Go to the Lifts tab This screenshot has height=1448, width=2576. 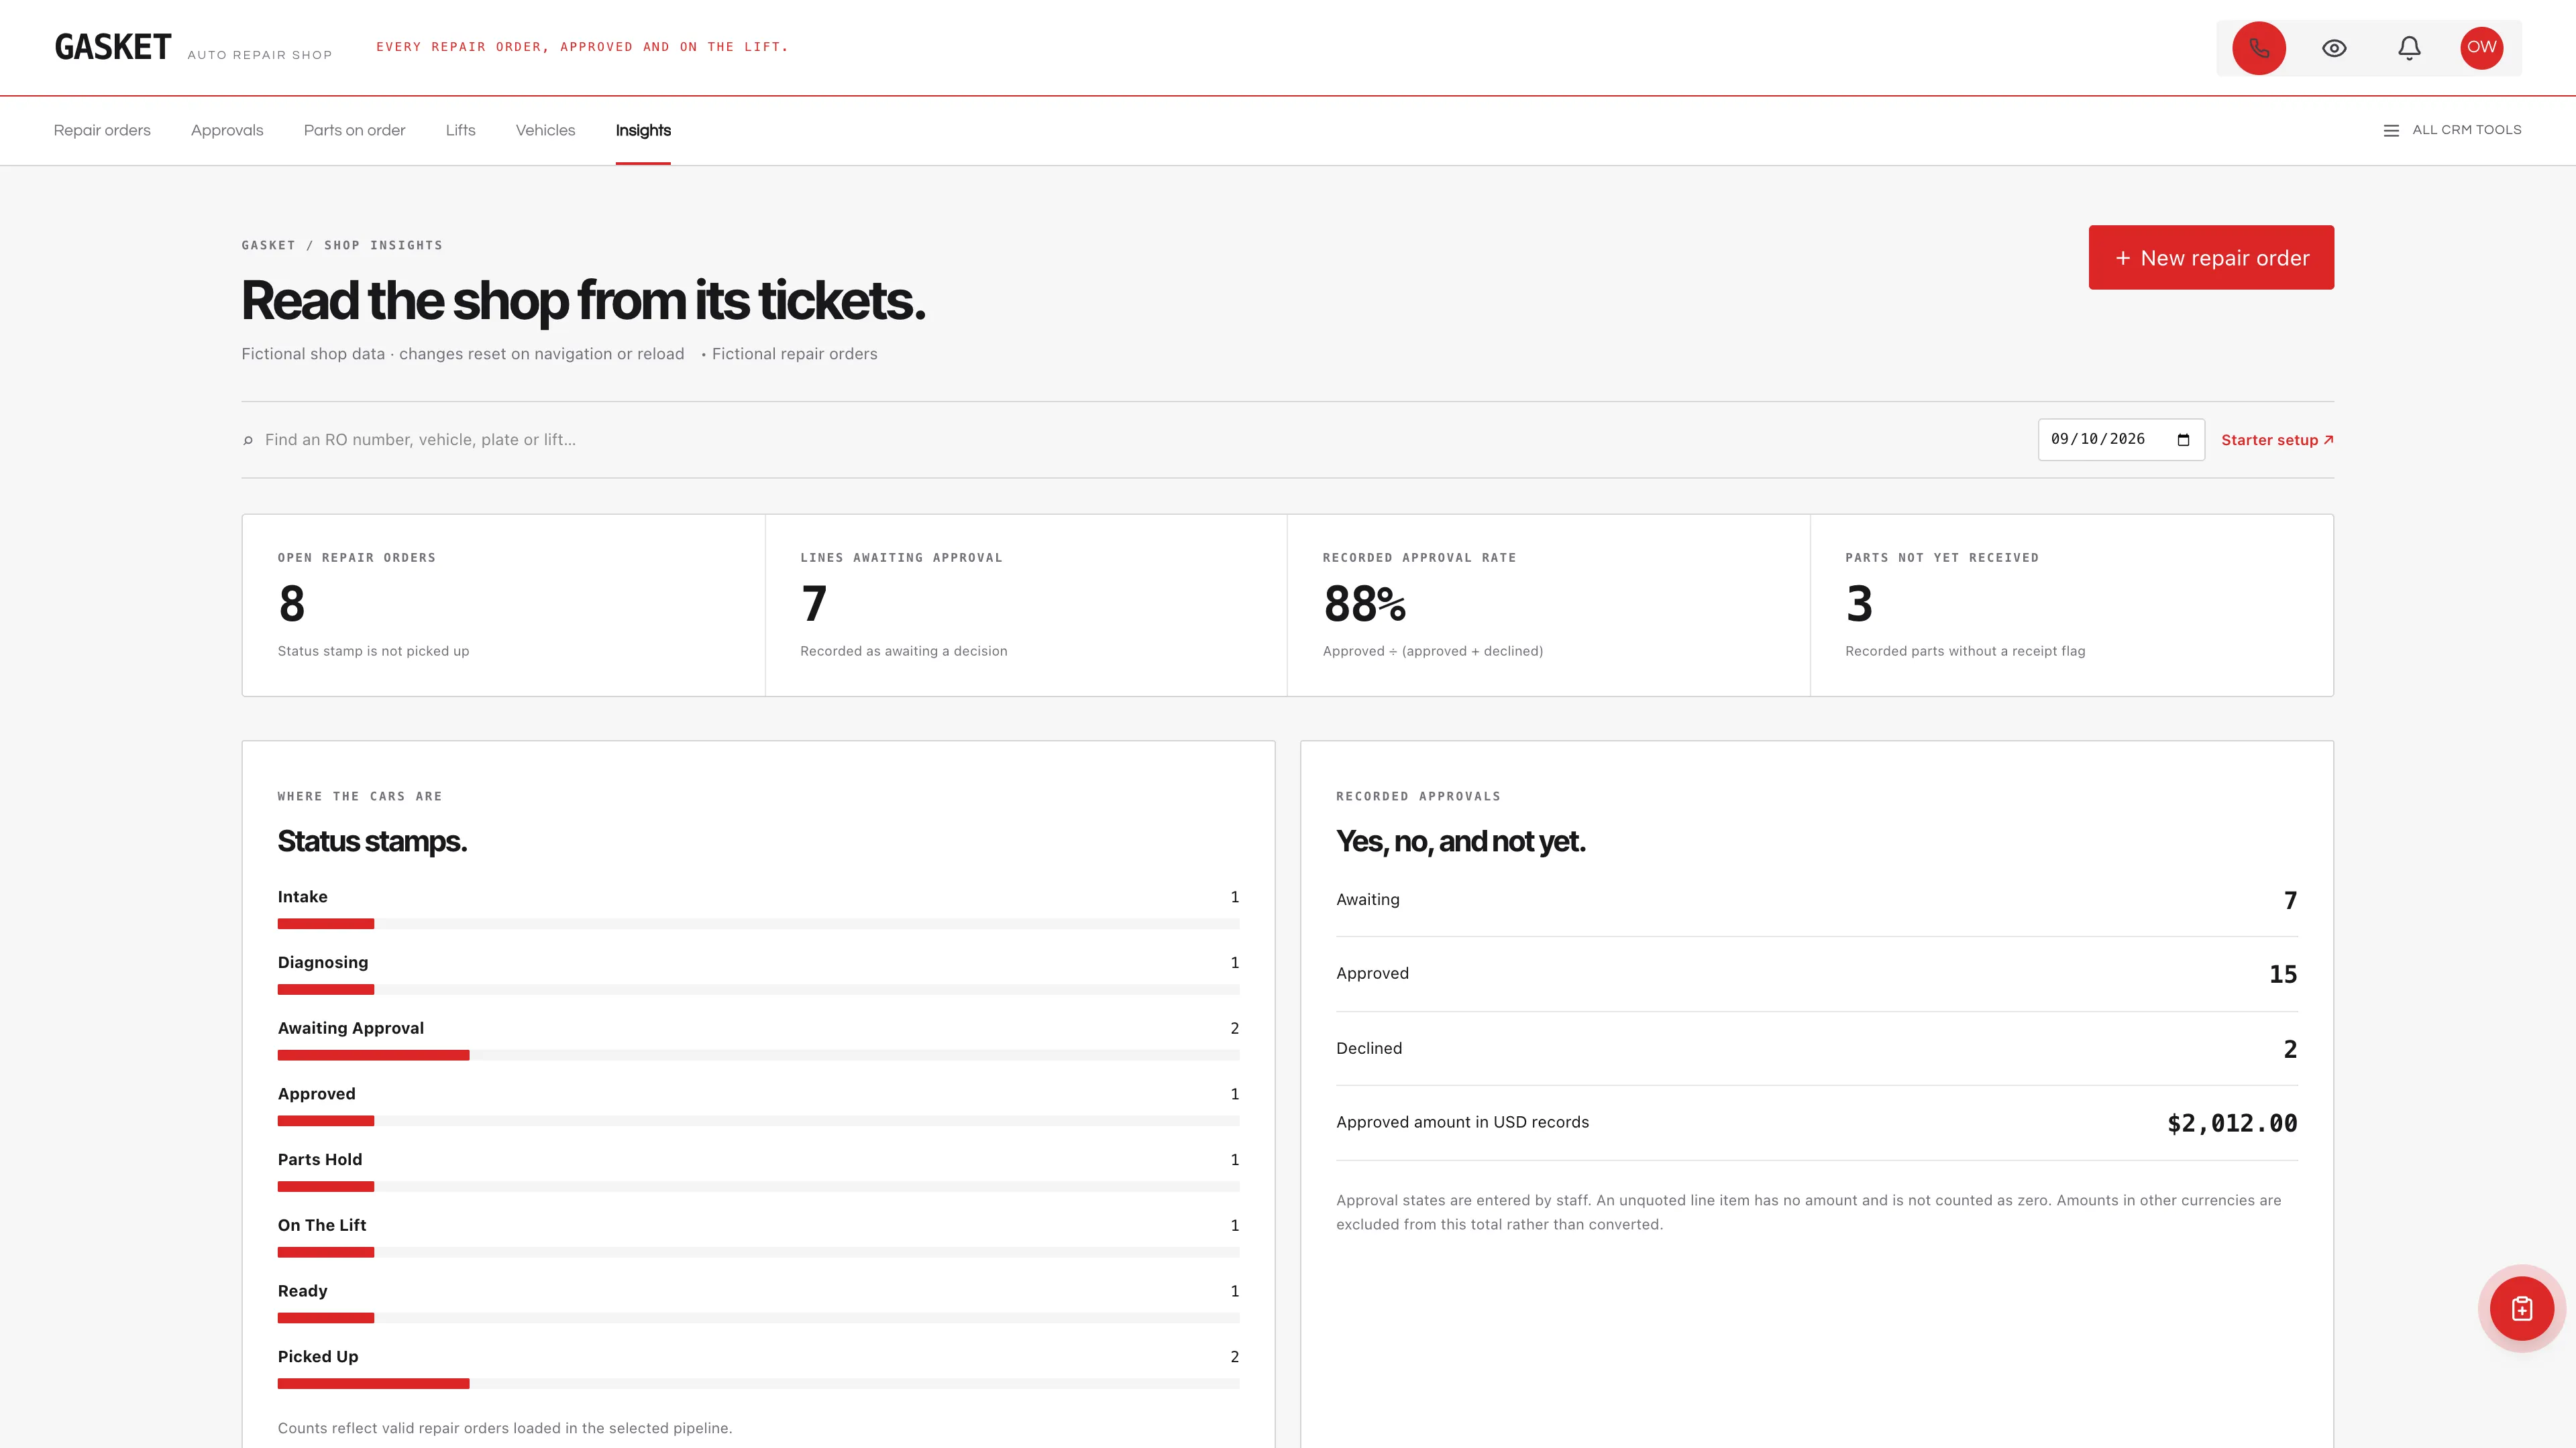[x=460, y=130]
